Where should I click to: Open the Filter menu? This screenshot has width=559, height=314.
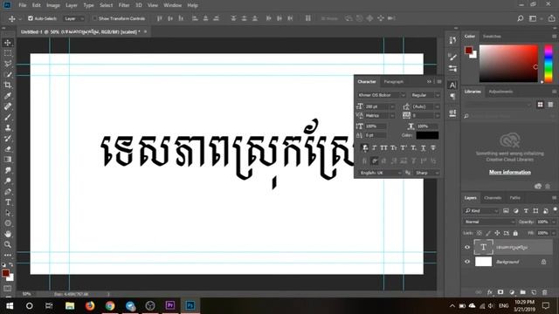click(x=124, y=5)
